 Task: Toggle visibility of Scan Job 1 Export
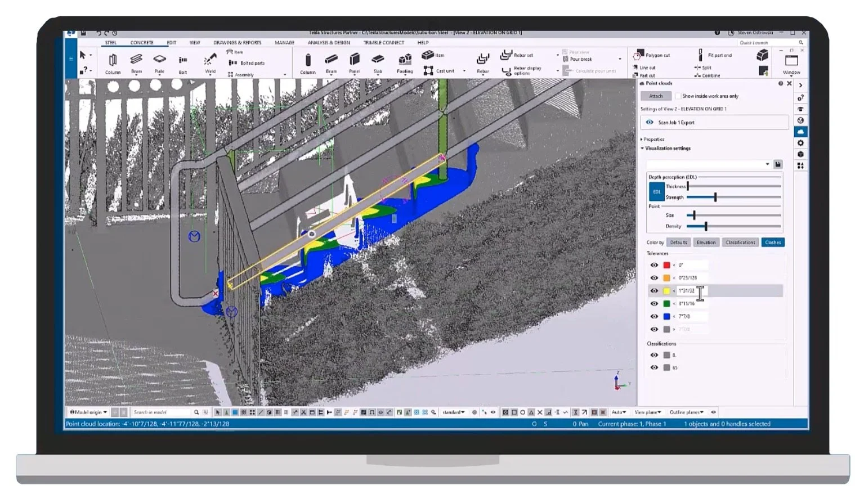point(650,122)
